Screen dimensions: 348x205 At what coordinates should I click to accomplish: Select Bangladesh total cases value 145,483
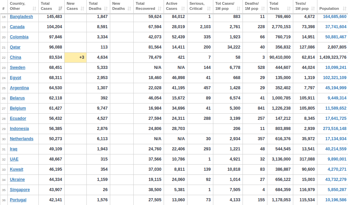click(x=54, y=17)
